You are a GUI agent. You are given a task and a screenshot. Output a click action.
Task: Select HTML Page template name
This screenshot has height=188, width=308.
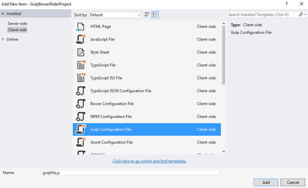coord(101,27)
